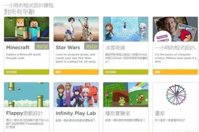Click the 測試版 beta badge on Star Wars

[91, 46]
